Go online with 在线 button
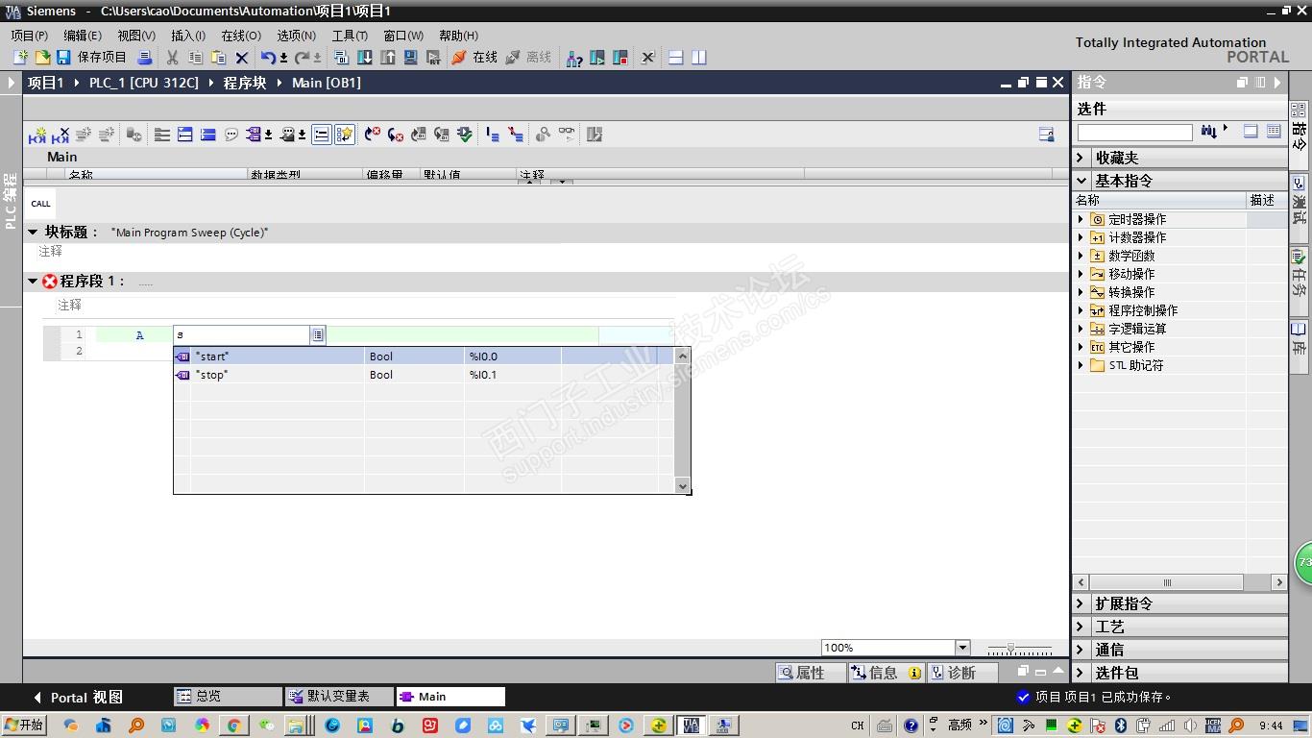This screenshot has height=738, width=1312. click(474, 58)
